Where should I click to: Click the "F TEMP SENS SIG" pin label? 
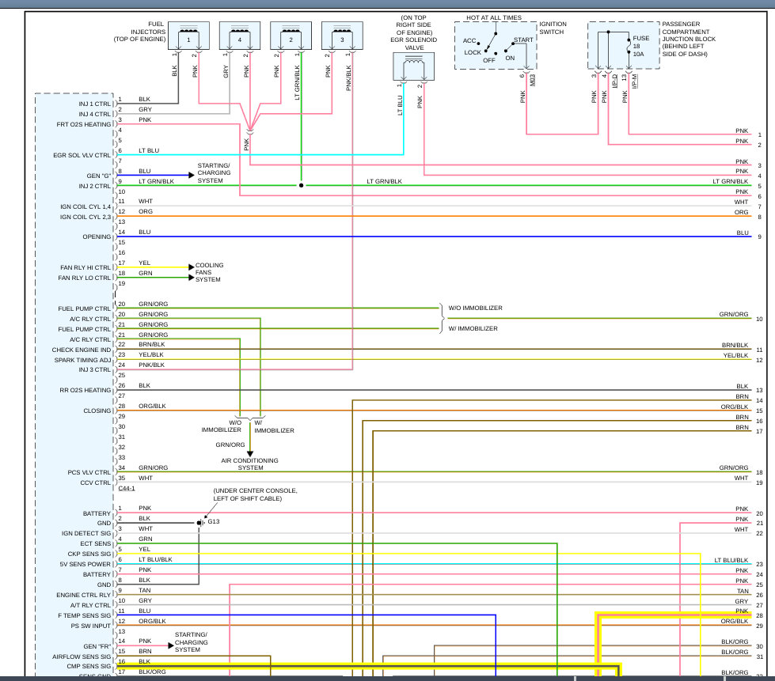tap(85, 616)
